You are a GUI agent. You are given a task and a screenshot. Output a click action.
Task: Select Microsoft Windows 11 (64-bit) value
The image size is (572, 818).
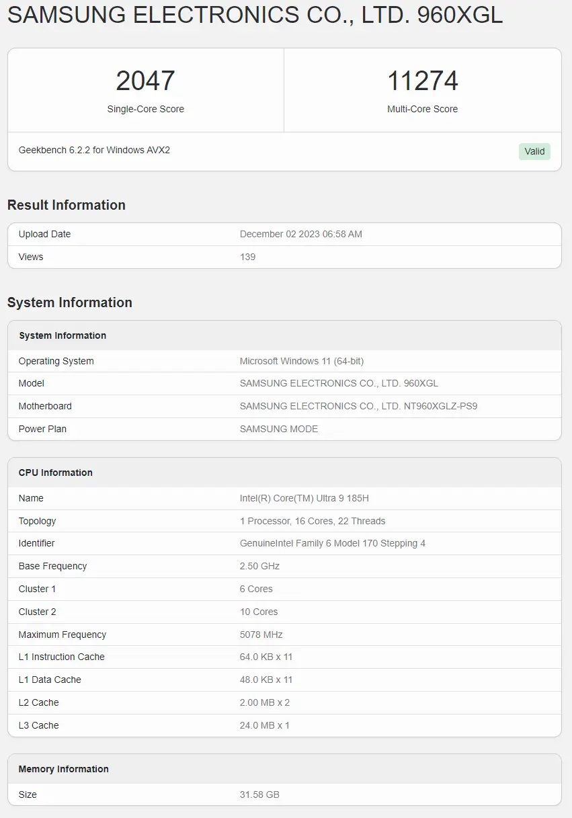point(302,361)
